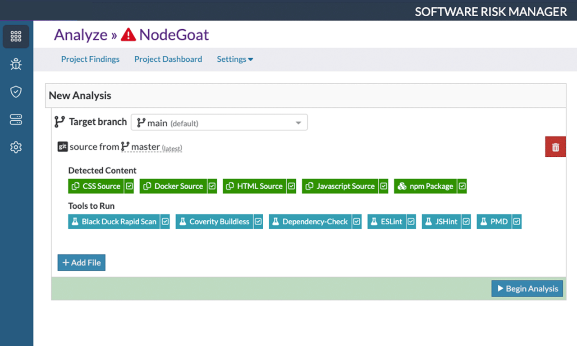577x346 pixels.
Task: Open the Project Dashboard tab
Action: click(x=168, y=59)
